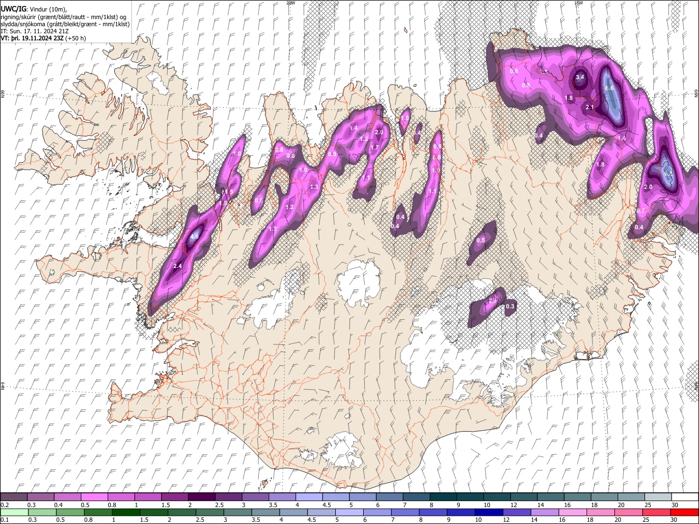Click the '2.5' label on the upper color scale
This screenshot has height=524, width=699.
pyautogui.click(x=219, y=505)
